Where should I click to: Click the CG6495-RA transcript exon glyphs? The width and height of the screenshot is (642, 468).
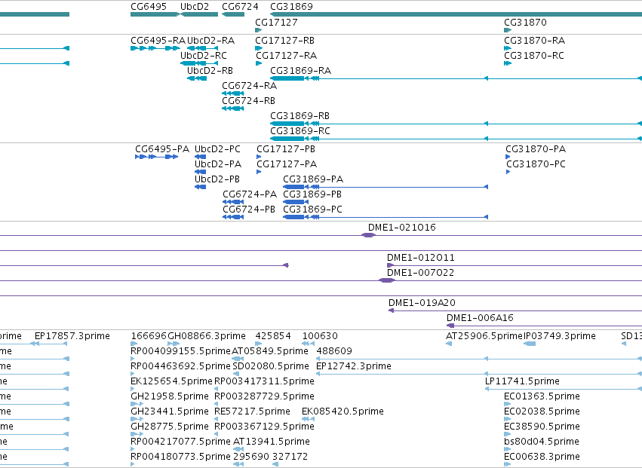coord(155,48)
